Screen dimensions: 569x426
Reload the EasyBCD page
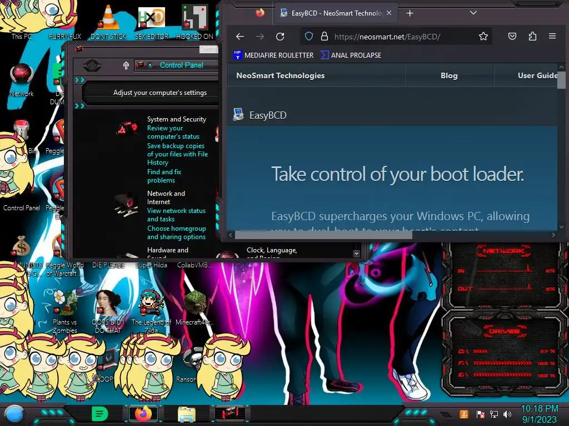280,36
